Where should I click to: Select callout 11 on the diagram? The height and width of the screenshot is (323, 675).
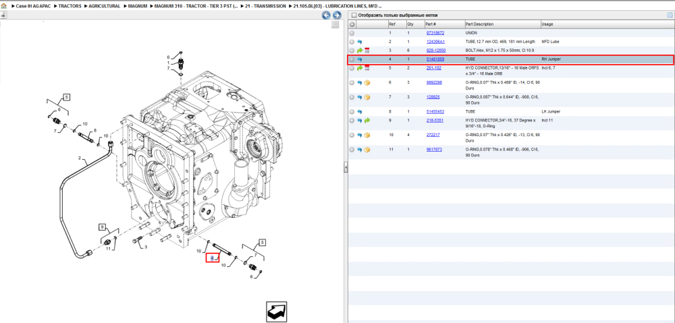point(109,249)
